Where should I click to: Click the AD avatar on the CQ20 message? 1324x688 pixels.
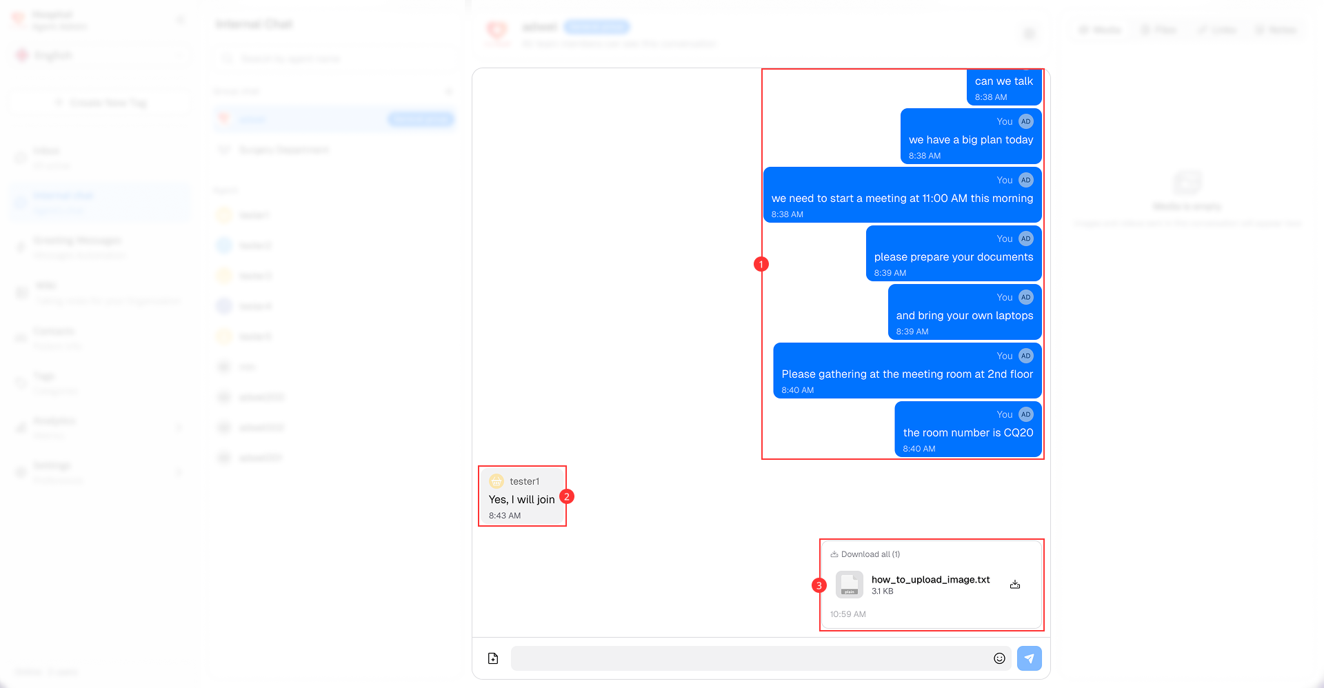pyautogui.click(x=1026, y=414)
